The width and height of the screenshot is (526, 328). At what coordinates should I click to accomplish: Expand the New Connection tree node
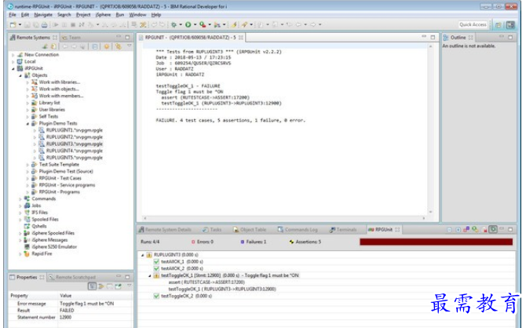coord(13,55)
